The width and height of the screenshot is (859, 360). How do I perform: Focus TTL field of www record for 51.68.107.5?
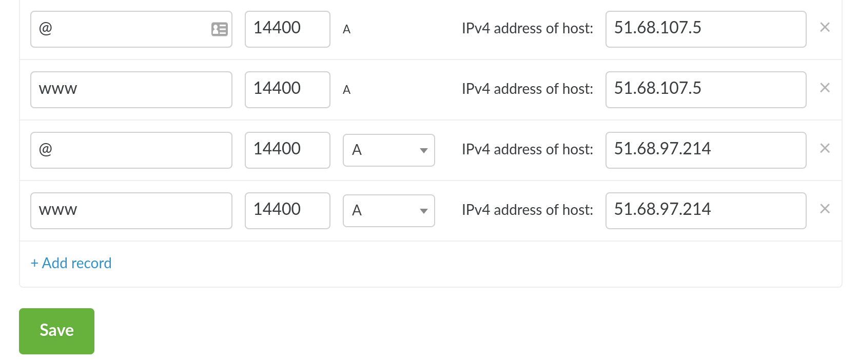[x=287, y=90]
